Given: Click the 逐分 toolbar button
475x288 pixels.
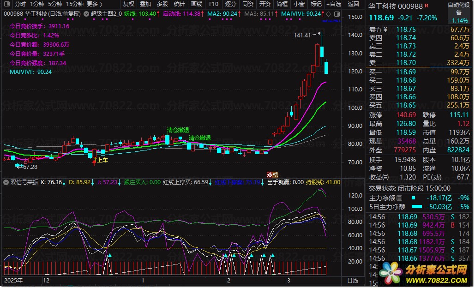Looking at the screenshot, I should 230,4.
